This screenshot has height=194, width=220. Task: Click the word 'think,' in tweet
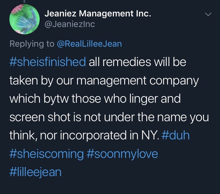tap(23, 135)
